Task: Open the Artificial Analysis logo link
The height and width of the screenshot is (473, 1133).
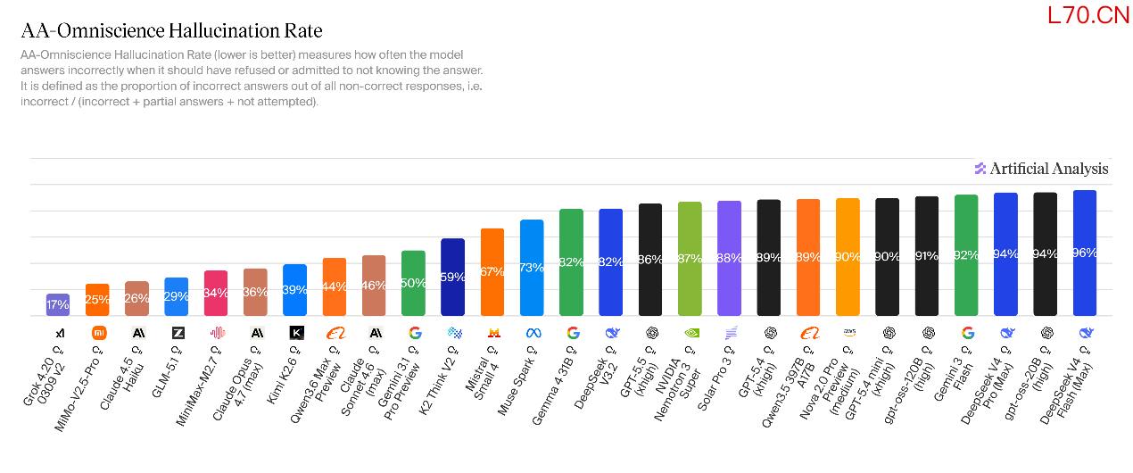Action: 1041,169
